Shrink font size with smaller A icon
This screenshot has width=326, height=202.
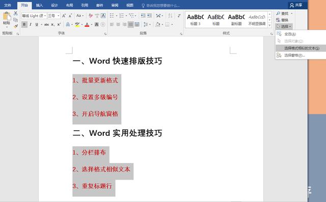[70, 16]
